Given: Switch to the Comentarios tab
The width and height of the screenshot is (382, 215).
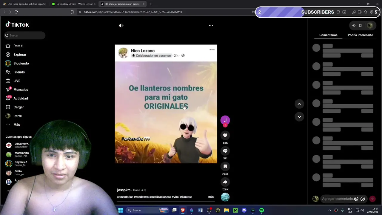Looking at the screenshot, I should click(328, 35).
